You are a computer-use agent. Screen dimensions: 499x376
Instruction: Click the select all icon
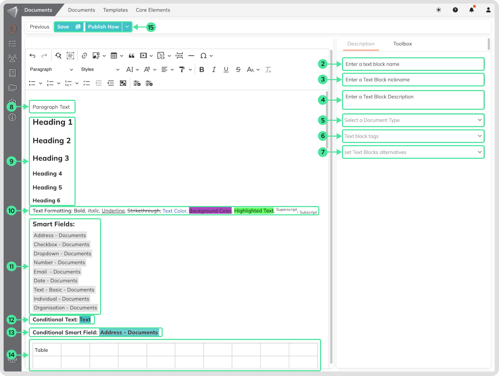point(71,55)
